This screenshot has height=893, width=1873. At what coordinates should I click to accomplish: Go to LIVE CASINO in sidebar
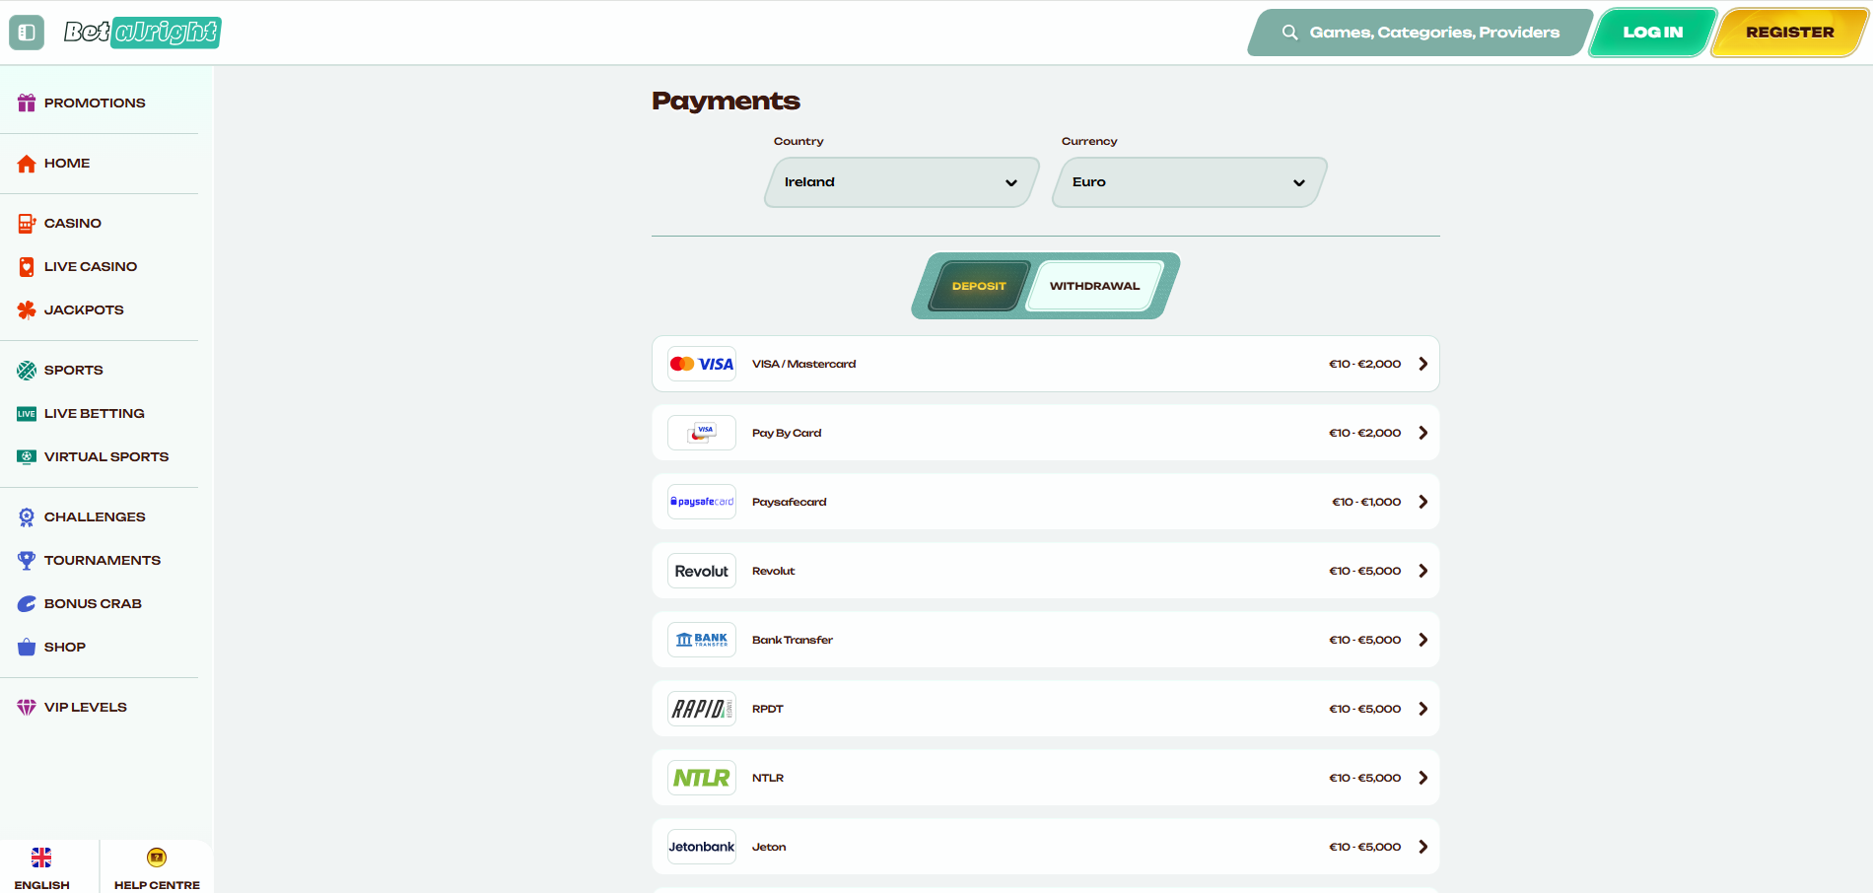tap(91, 267)
